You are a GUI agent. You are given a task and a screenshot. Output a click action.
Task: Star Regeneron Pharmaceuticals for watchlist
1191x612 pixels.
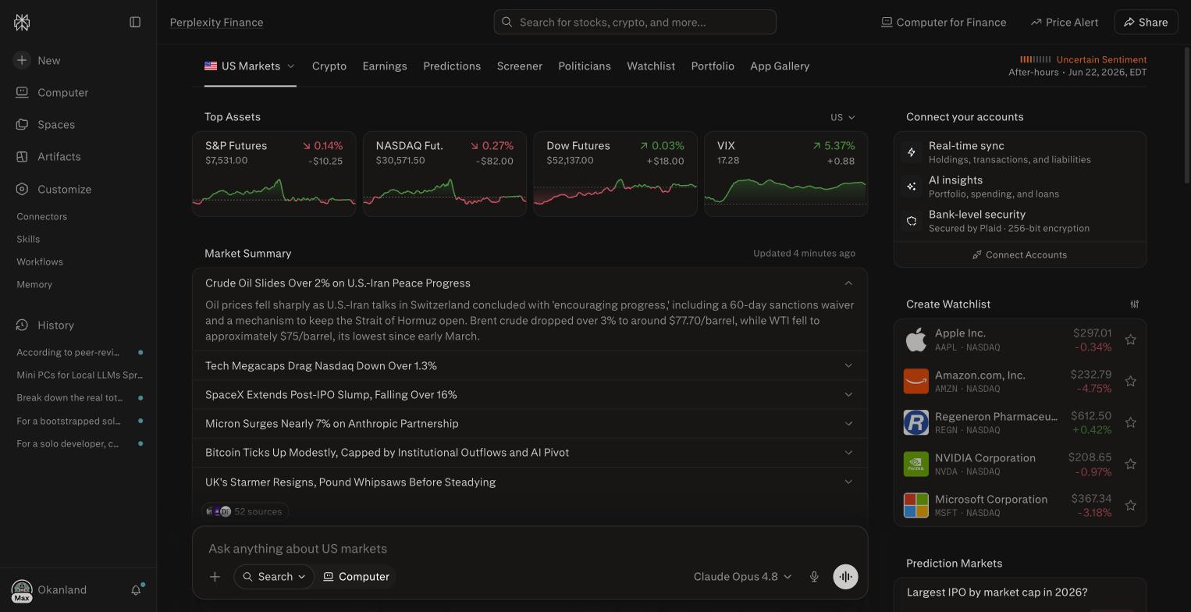pos(1130,422)
